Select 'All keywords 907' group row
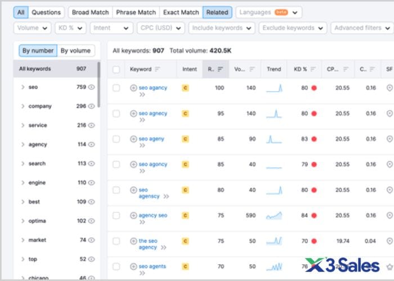This screenshot has width=394, height=281. (x=55, y=69)
